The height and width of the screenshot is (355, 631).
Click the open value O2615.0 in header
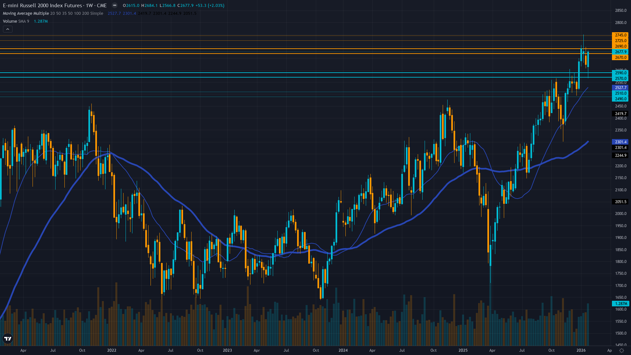(131, 6)
